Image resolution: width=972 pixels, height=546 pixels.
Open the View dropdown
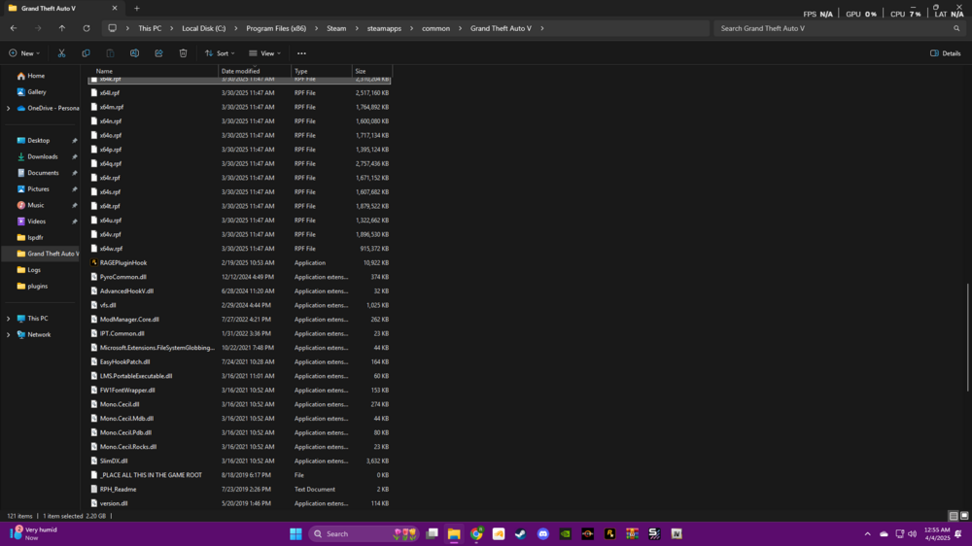click(x=264, y=53)
